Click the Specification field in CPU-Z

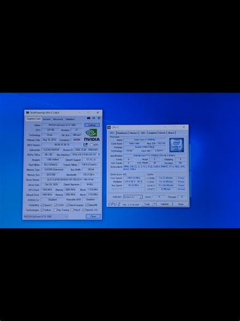point(155,156)
